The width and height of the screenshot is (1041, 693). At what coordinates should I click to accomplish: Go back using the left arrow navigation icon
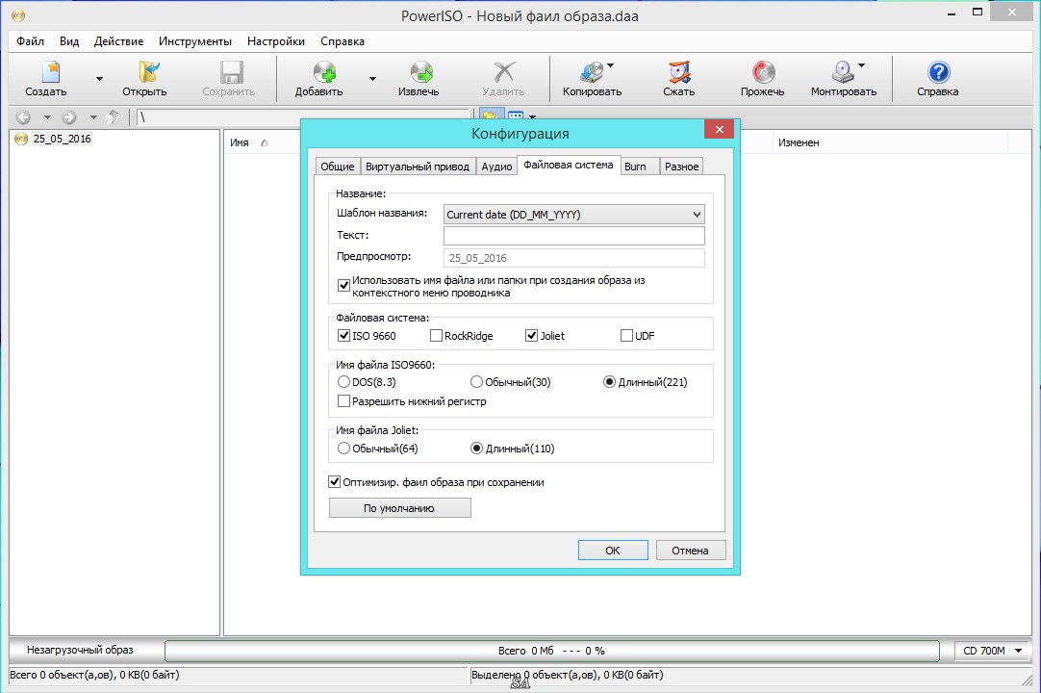pyautogui.click(x=23, y=117)
